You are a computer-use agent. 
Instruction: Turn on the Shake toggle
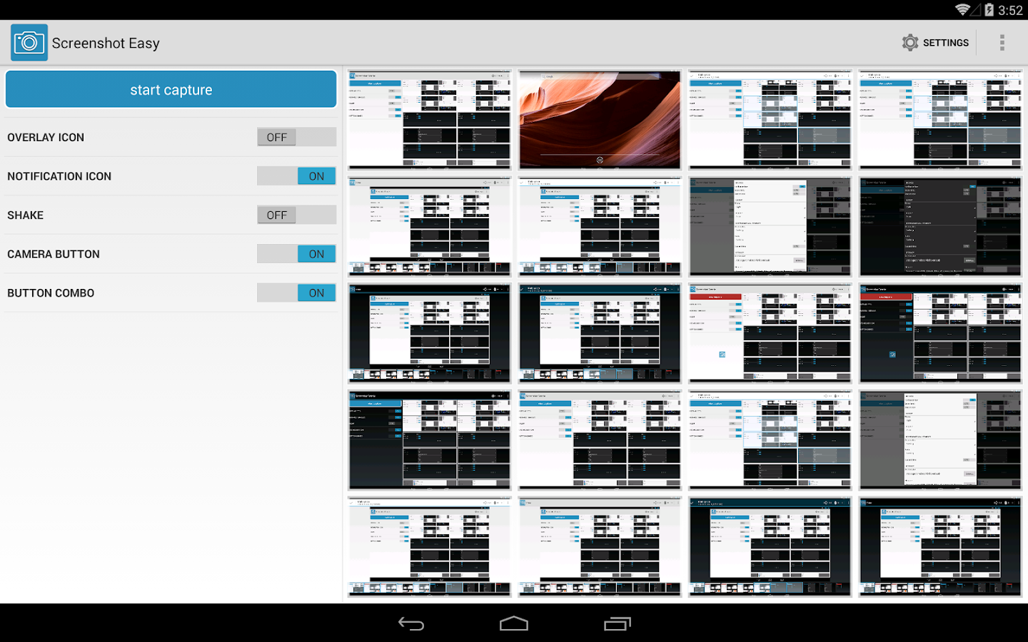(x=296, y=215)
